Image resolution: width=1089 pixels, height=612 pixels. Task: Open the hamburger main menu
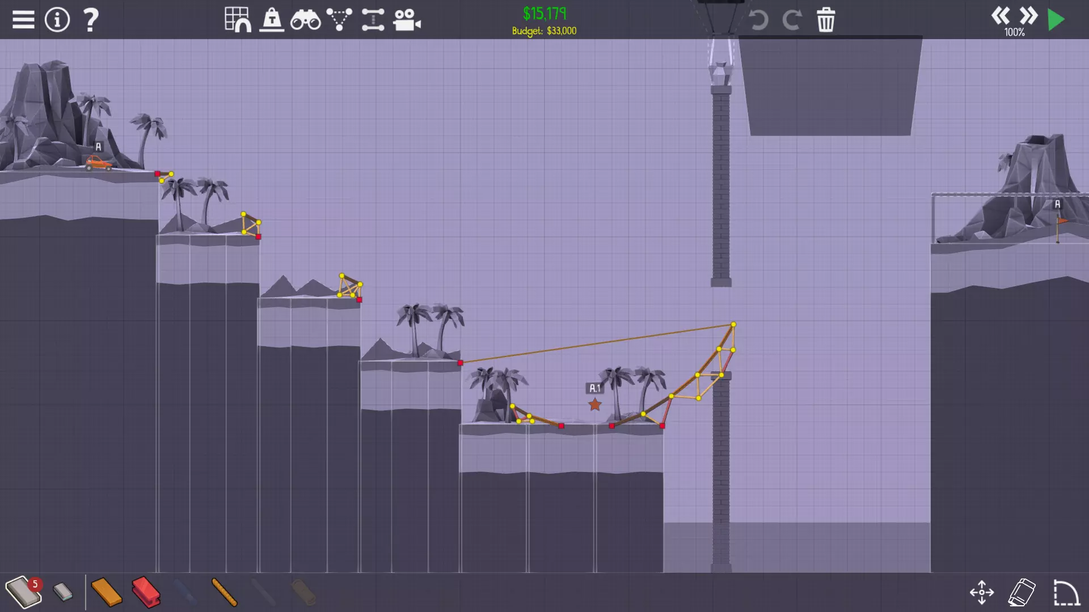tap(23, 20)
